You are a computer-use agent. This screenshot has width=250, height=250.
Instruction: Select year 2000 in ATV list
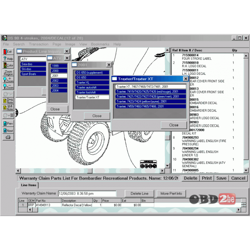59,71
